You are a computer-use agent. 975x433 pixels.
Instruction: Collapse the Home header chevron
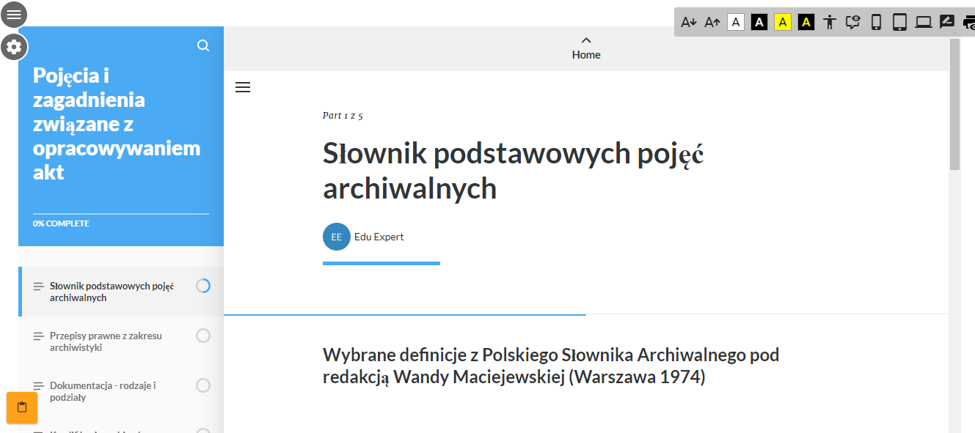point(585,40)
